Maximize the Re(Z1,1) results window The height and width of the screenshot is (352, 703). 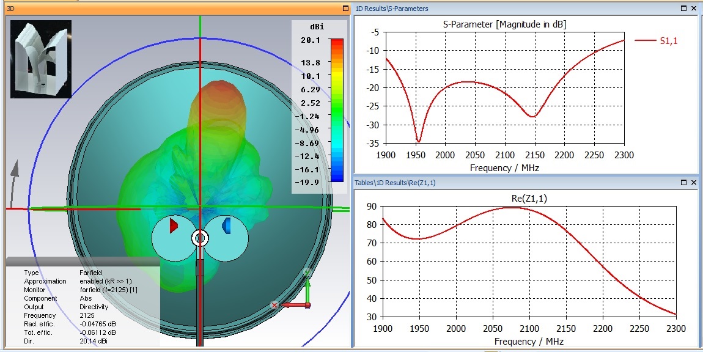pyautogui.click(x=683, y=182)
